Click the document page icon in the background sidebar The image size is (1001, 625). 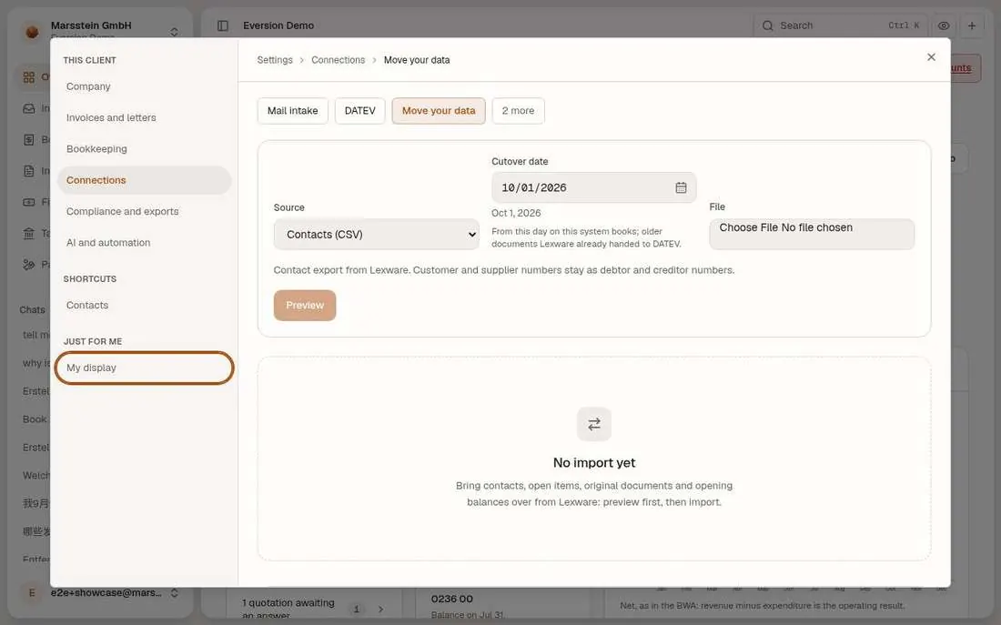coord(29,170)
